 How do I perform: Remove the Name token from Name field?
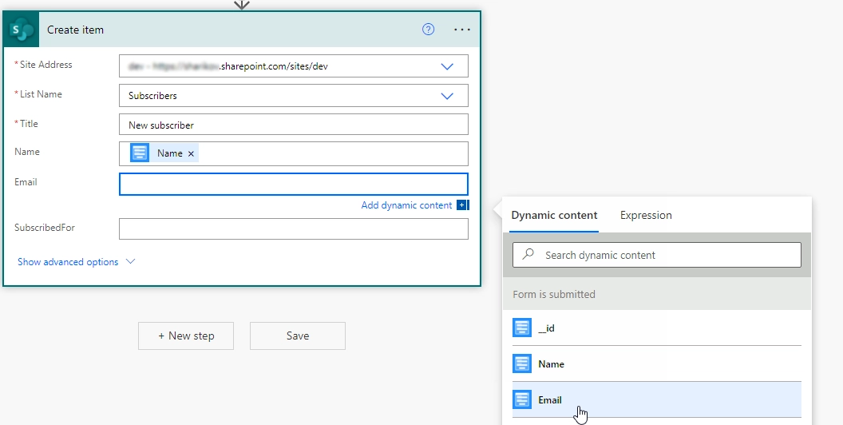tap(191, 153)
